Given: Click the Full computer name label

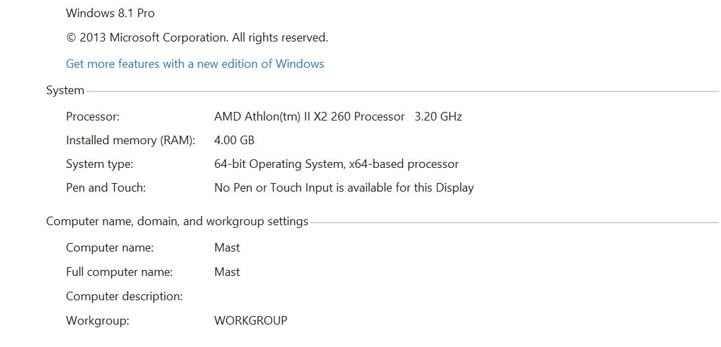Looking at the screenshot, I should tap(119, 272).
